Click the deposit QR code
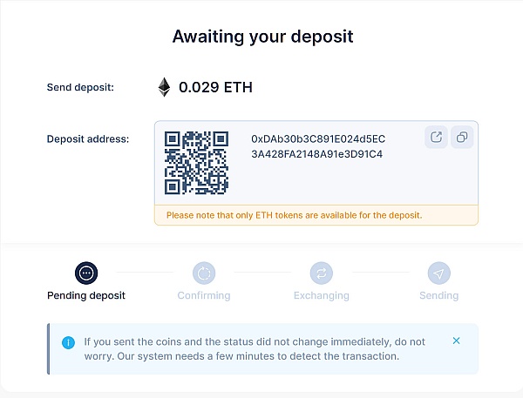Viewport: 523px width, 398px height. pos(196,162)
